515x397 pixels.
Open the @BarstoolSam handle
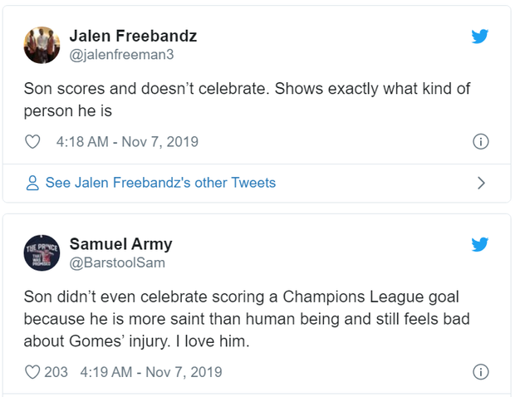[117, 263]
